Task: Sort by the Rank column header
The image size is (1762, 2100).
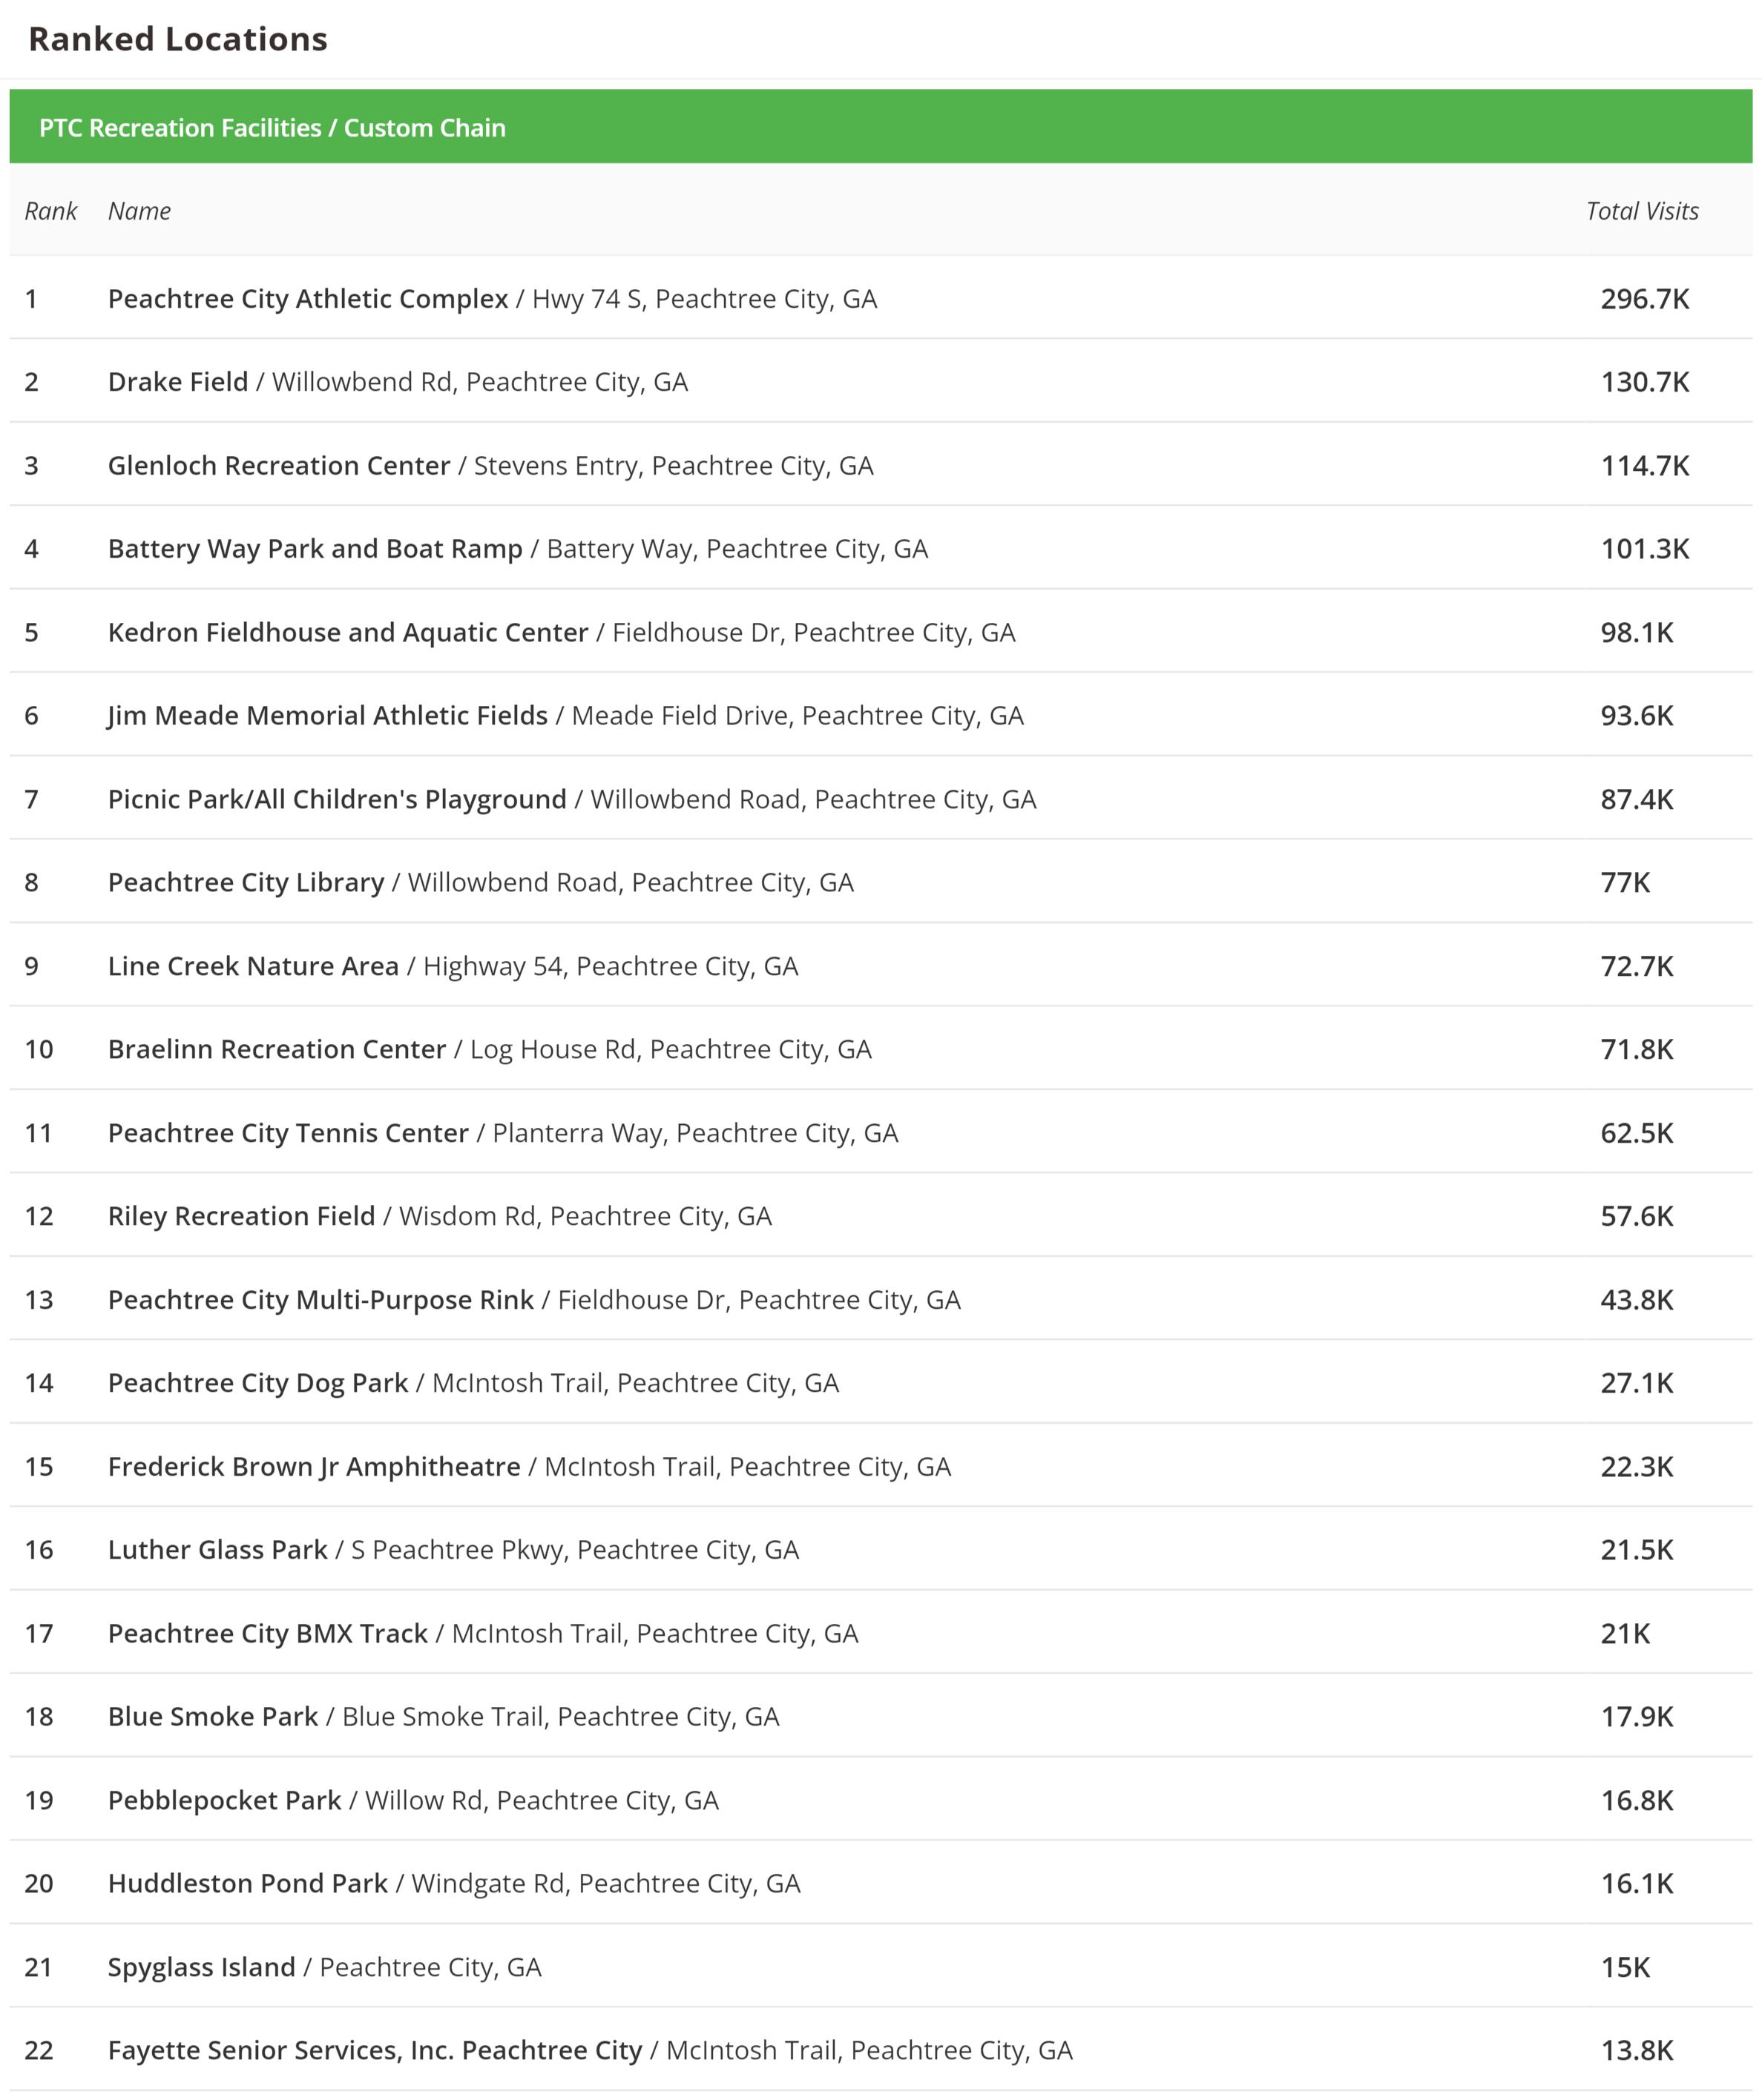Action: [x=50, y=211]
